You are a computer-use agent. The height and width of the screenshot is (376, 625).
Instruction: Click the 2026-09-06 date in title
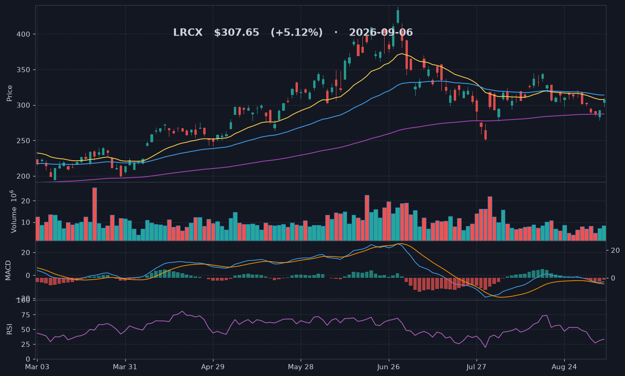click(381, 33)
